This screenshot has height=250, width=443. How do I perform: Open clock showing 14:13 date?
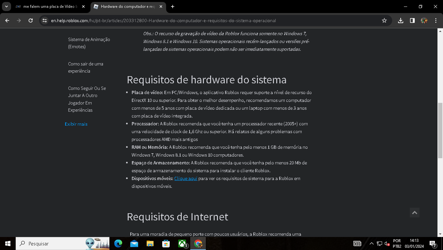pyautogui.click(x=414, y=243)
